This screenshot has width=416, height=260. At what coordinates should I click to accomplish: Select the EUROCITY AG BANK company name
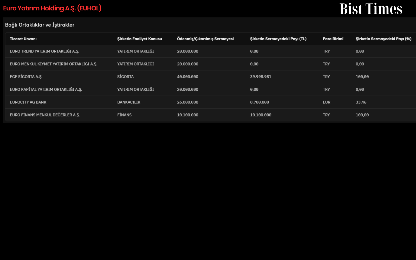point(28,102)
